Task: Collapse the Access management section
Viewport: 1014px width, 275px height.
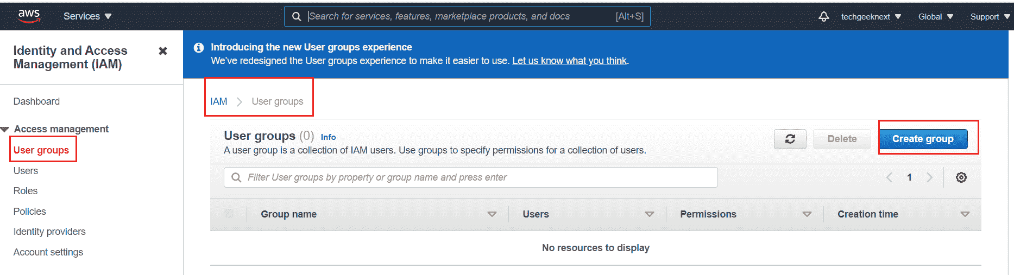Action: pos(5,129)
